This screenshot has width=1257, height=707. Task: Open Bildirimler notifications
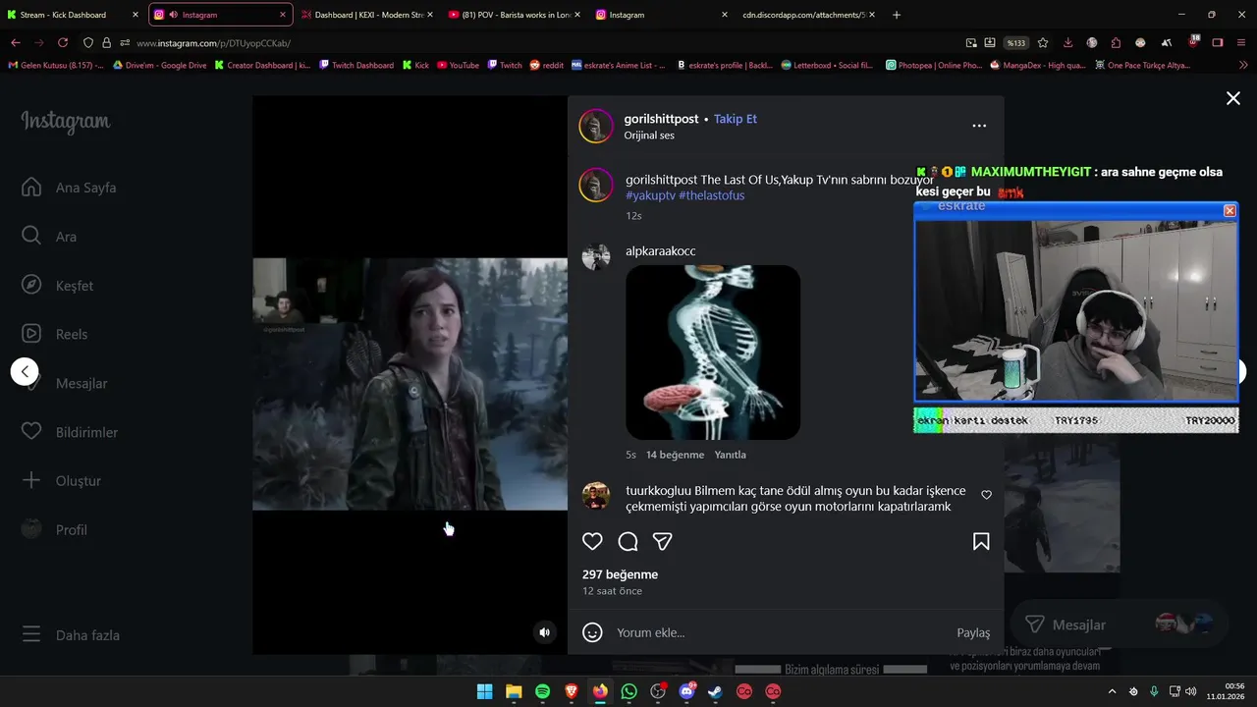click(x=70, y=432)
